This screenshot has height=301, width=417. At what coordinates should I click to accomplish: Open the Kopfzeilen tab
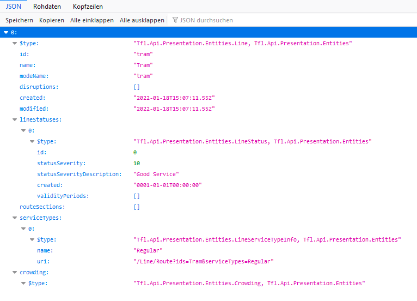pyautogui.click(x=88, y=7)
